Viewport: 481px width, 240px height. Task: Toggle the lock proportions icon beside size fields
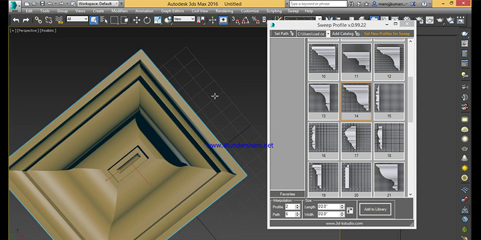click(x=350, y=211)
